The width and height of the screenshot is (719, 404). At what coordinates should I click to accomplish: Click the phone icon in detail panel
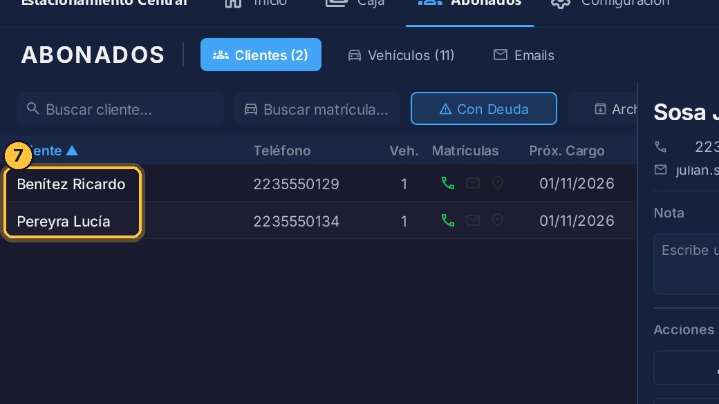[660, 146]
